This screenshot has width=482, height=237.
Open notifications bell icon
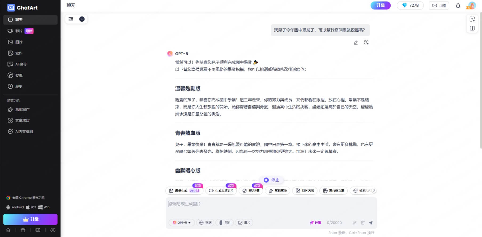point(458,6)
